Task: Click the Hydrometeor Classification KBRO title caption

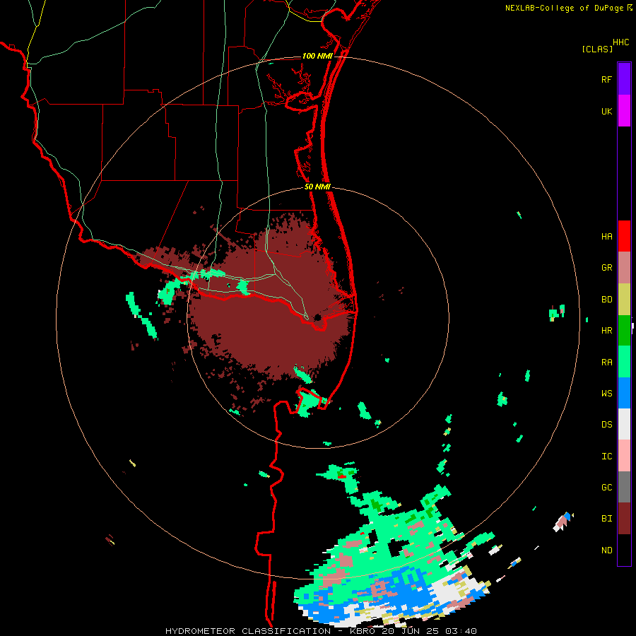Action: point(321,631)
